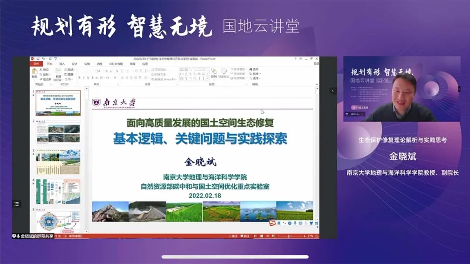
Task: Click the list menu icon at left edge
Action: click(17, 204)
